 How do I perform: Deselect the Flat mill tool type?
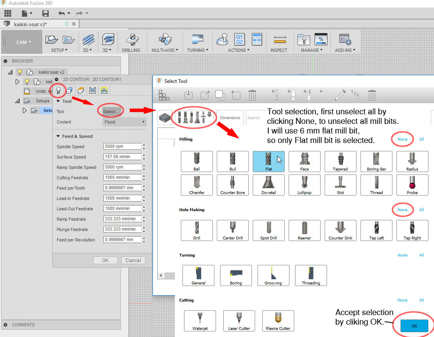[268, 162]
